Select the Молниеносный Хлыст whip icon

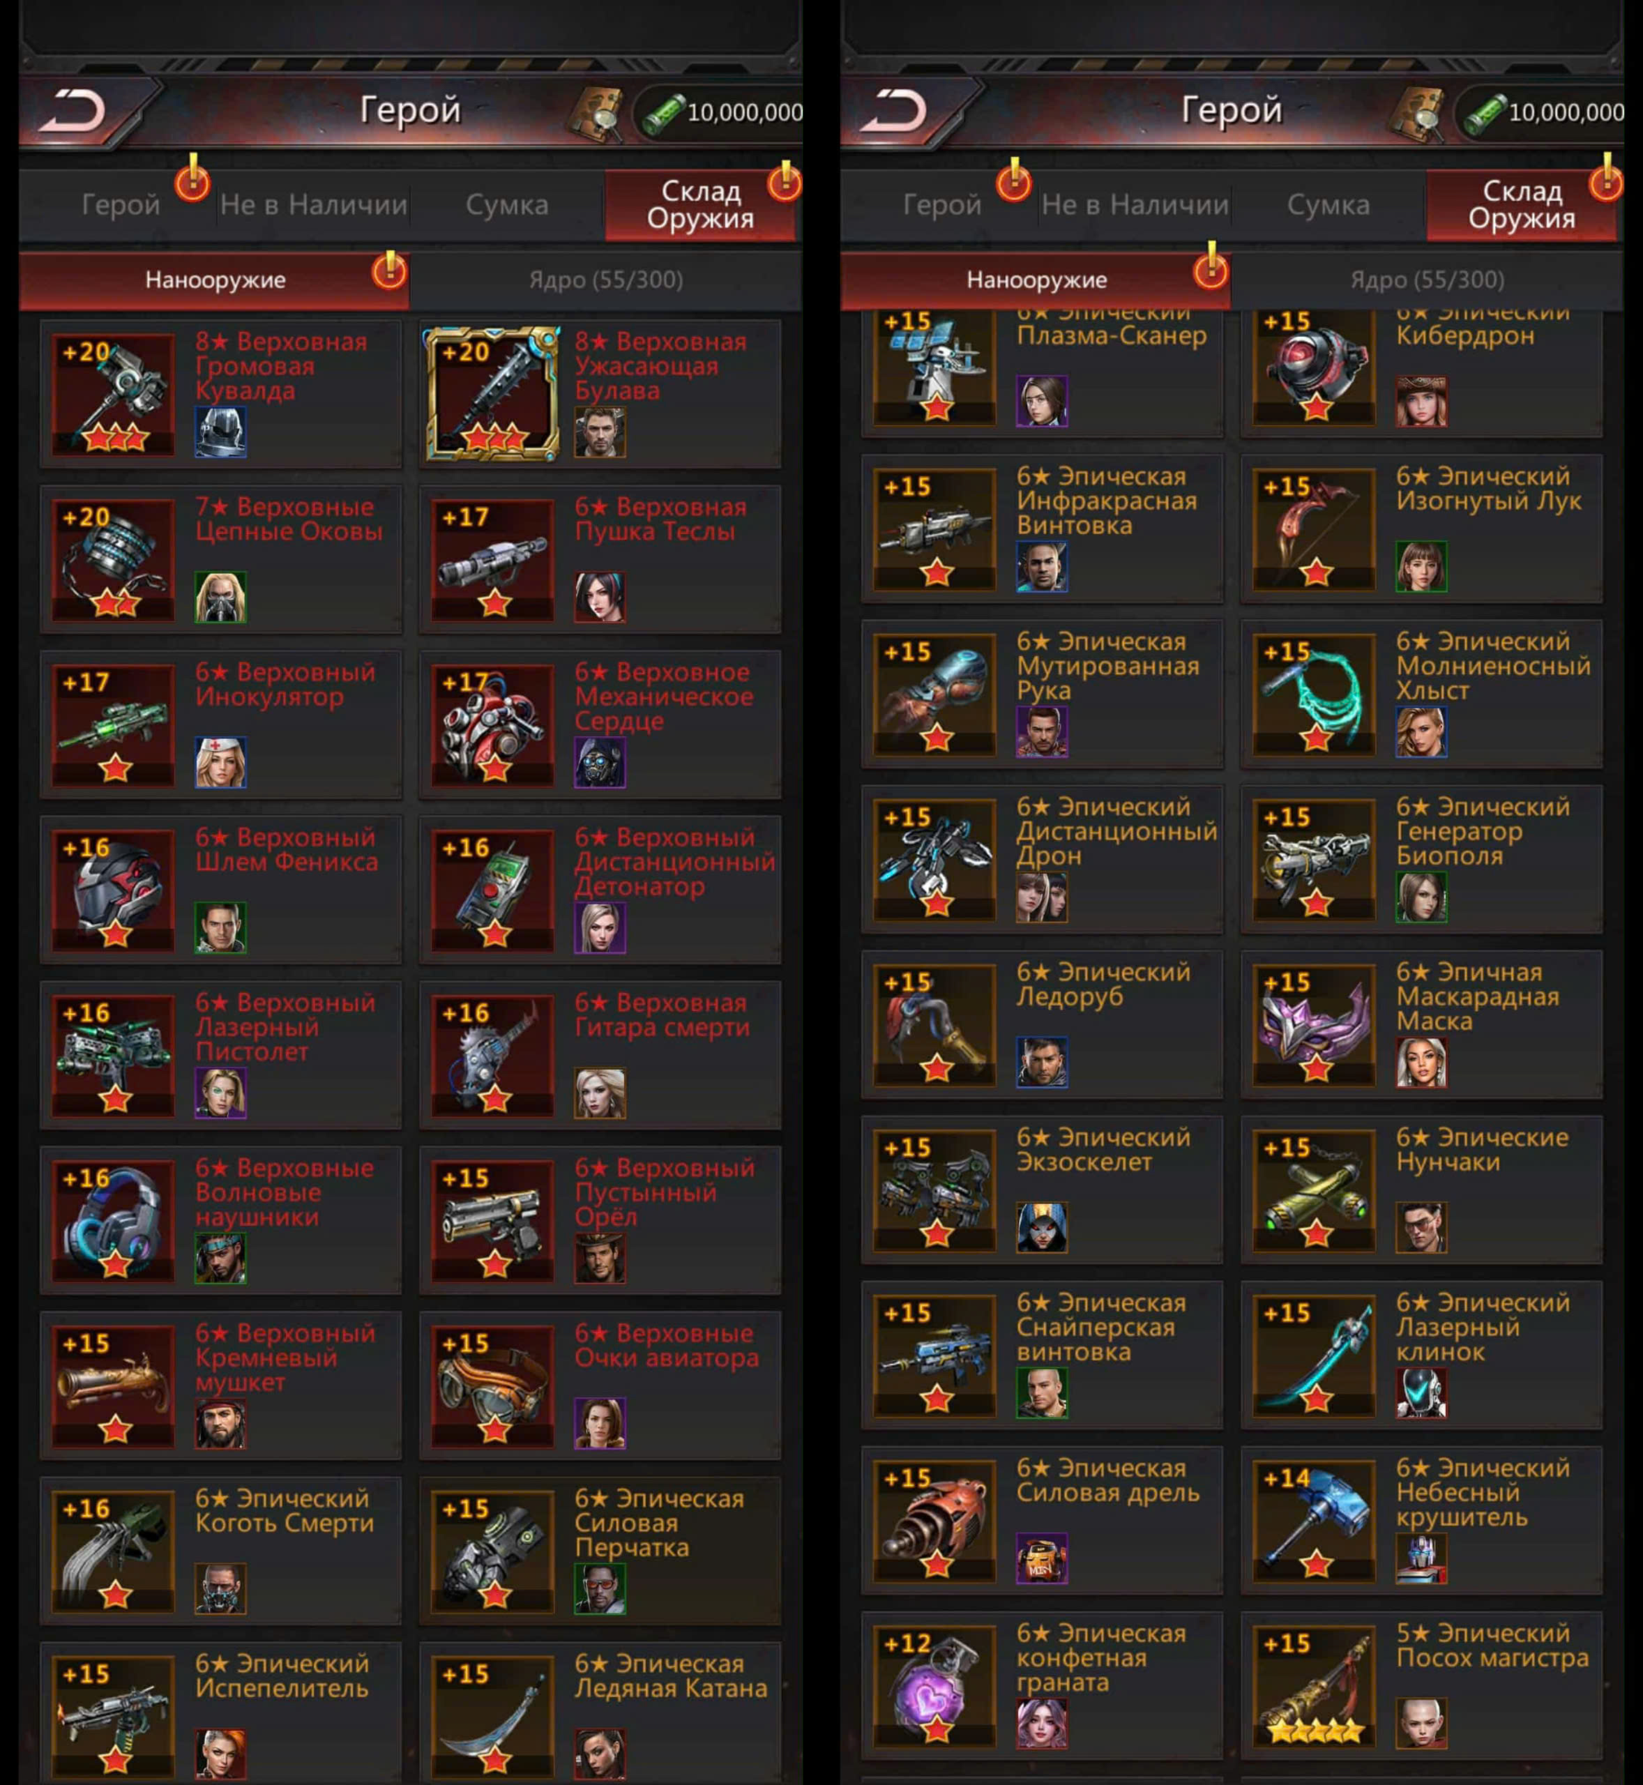[x=1313, y=694]
